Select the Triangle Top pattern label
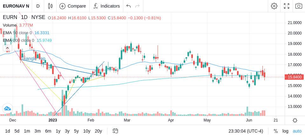The image size is (305, 137). 33,59
